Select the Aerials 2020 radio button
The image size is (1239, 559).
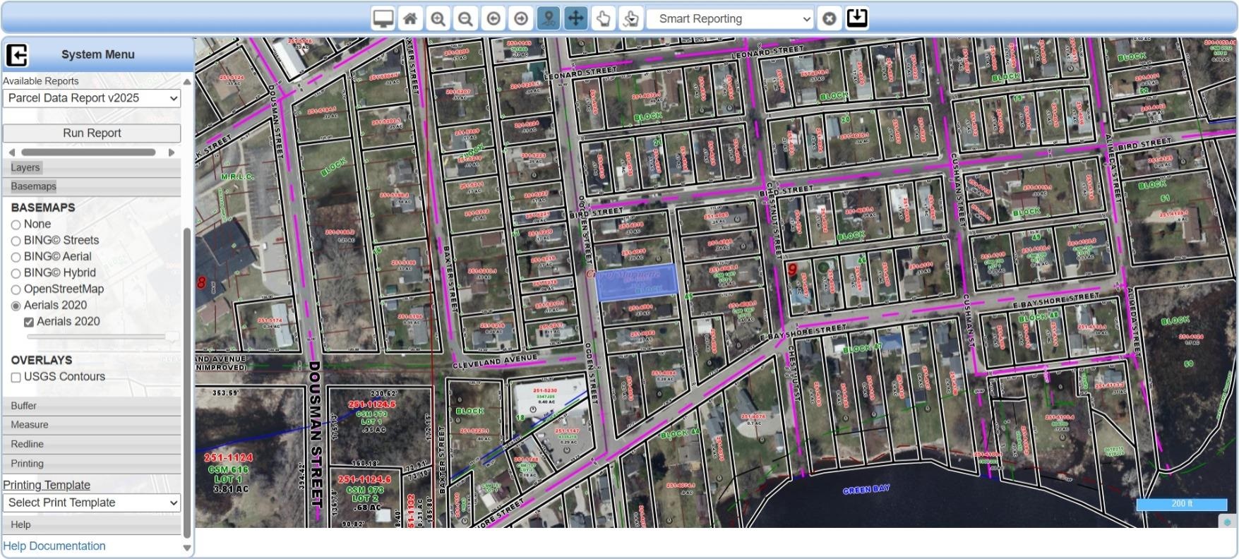pyautogui.click(x=16, y=306)
